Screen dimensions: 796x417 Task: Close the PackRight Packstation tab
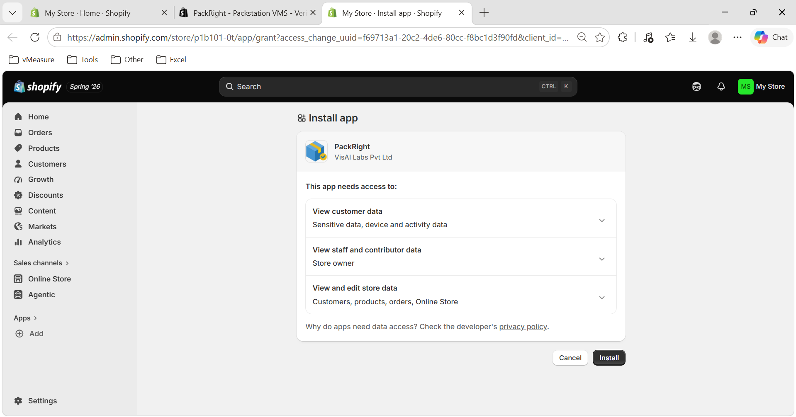[x=313, y=13]
